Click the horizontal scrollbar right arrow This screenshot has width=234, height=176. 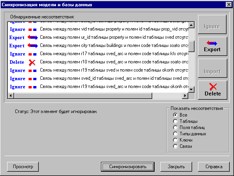point(185,95)
